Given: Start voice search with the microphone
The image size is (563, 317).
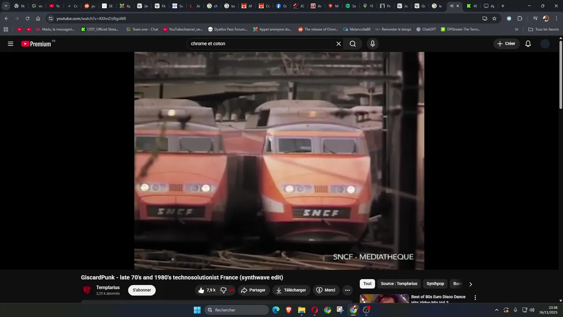Looking at the screenshot, I should pos(373,44).
